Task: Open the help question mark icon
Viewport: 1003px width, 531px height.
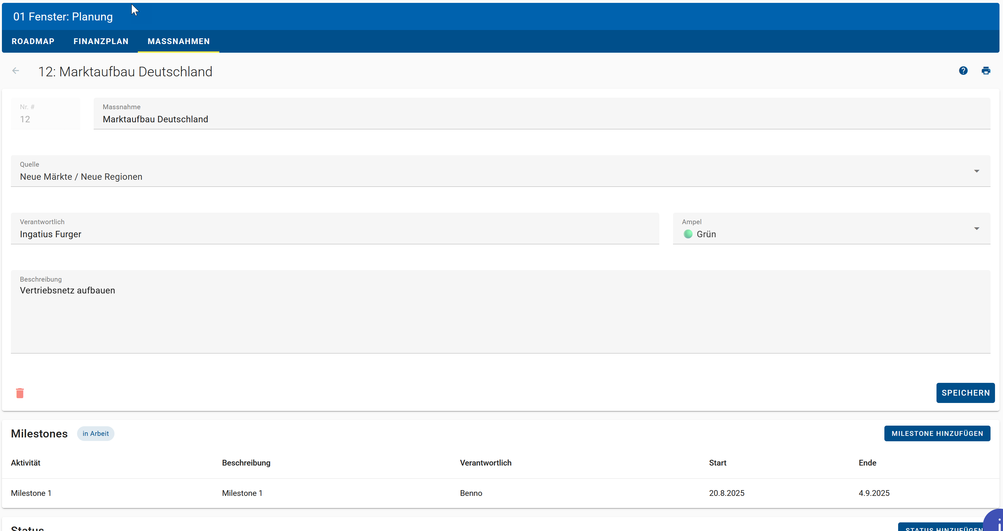Action: [x=963, y=71]
